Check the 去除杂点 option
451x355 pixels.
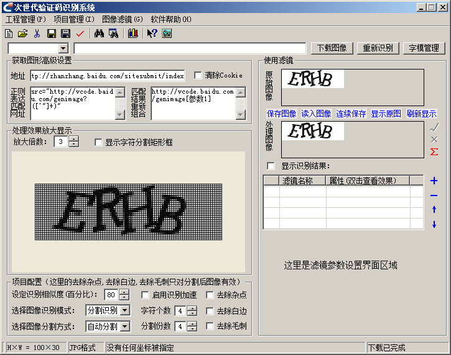210,295
